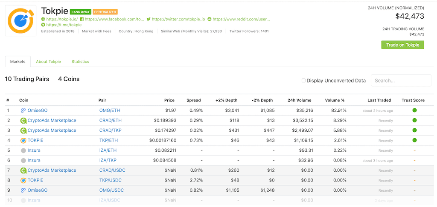Click Inzura gray icon in IZA/ETH row
This screenshot has height=207, width=437.
coord(23,150)
